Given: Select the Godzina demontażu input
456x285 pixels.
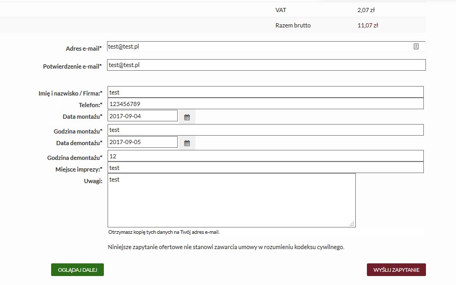Looking at the screenshot, I should [x=265, y=156].
